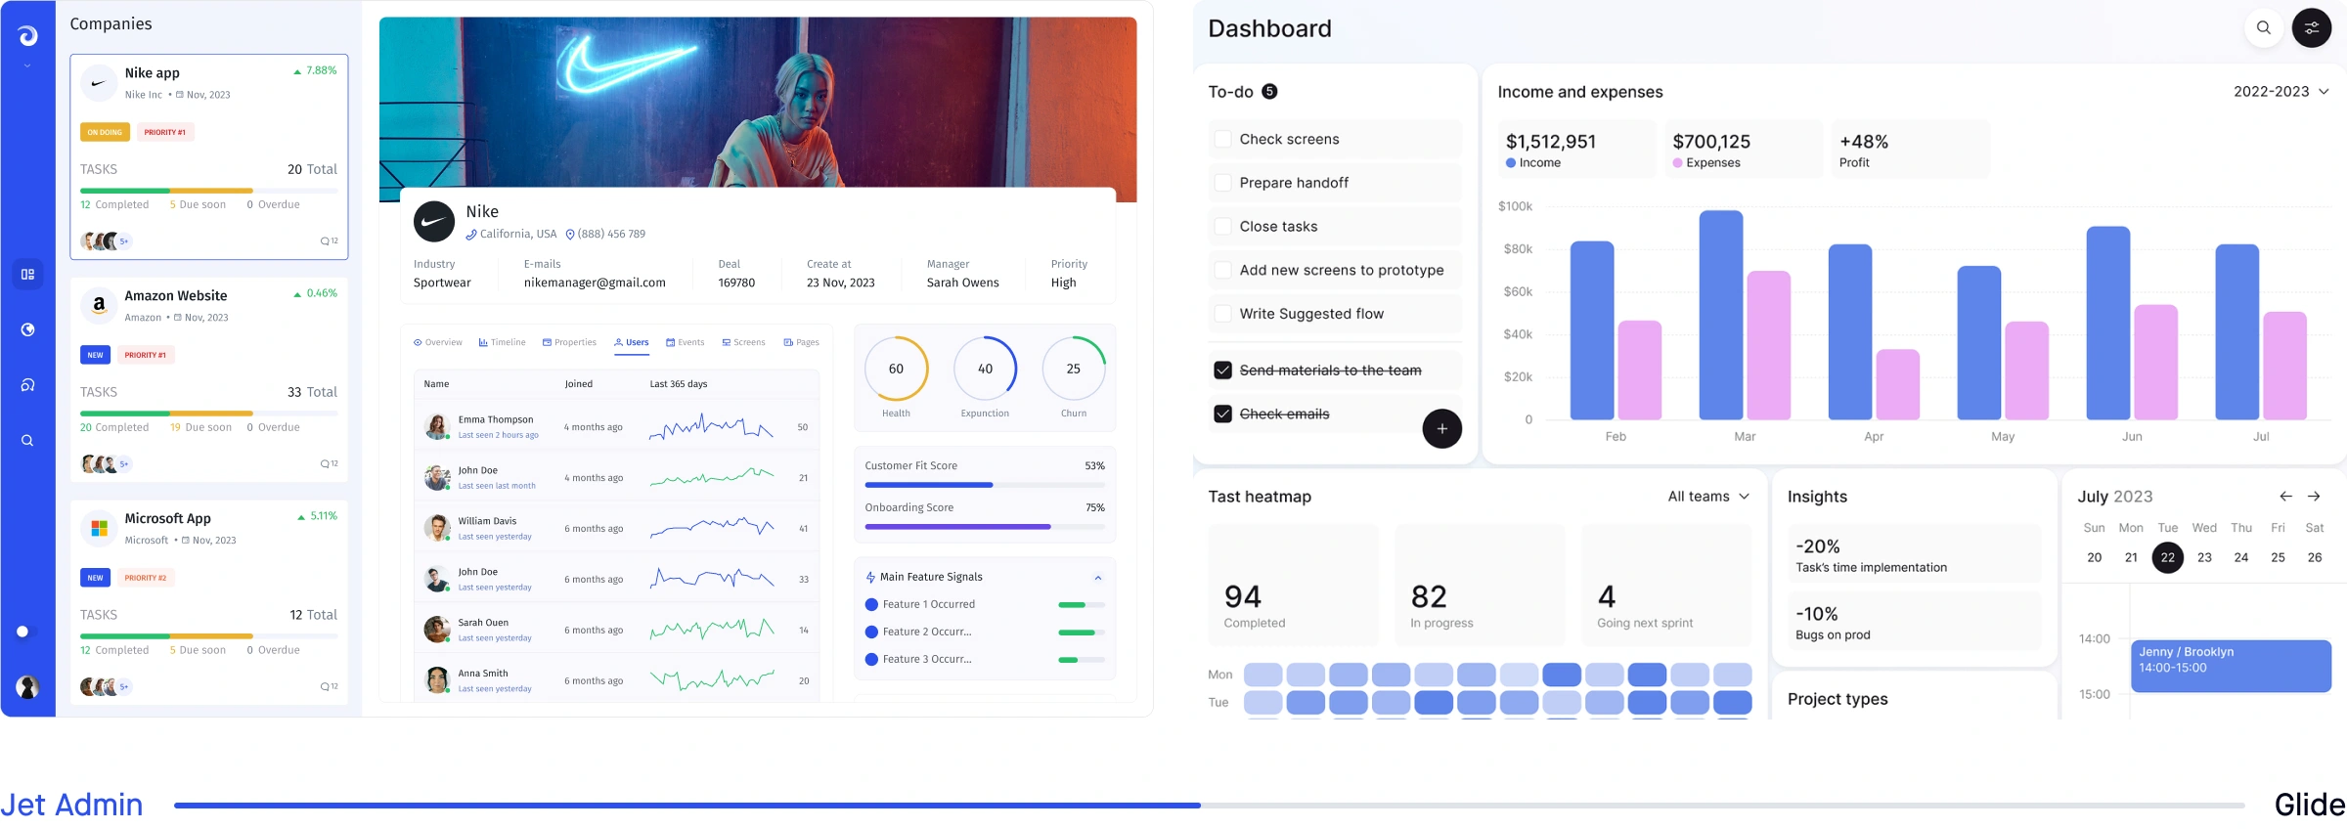The width and height of the screenshot is (2347, 829).
Task: Uncheck 'Send materials to the team'
Action: tap(1222, 371)
